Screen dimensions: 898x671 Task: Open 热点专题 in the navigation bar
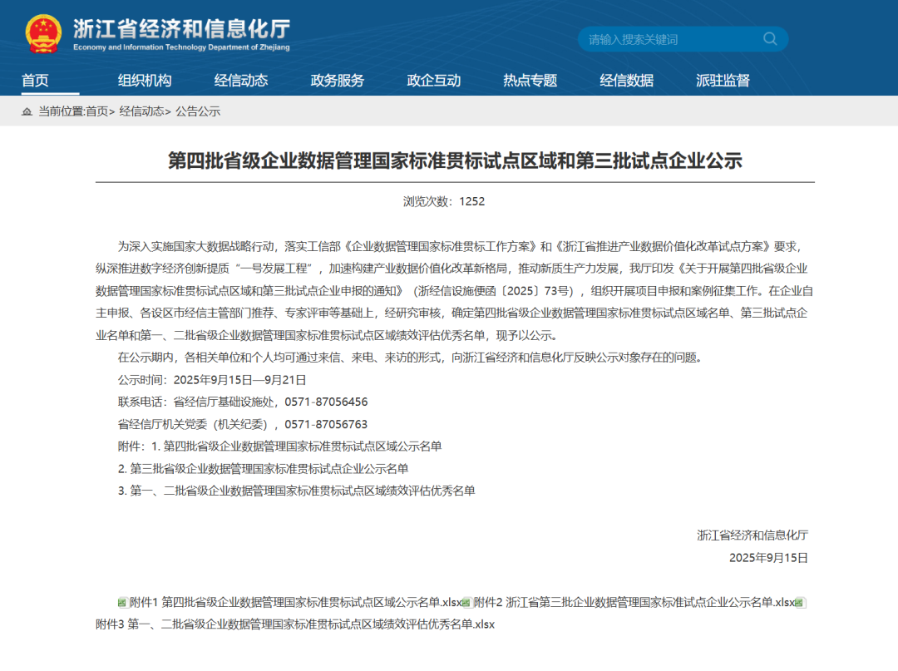[530, 81]
